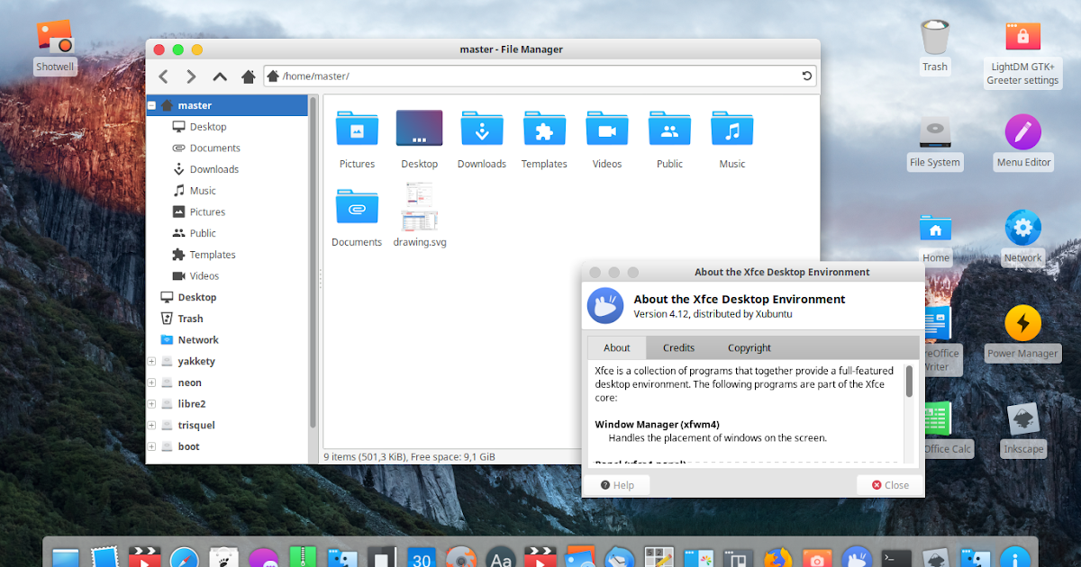Click Close in About Xfce dialog

[890, 485]
